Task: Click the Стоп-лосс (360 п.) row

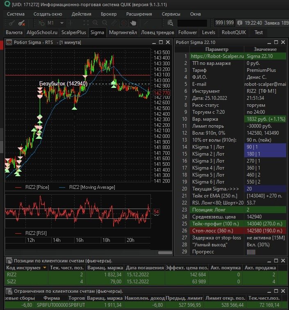Action: [238, 231]
